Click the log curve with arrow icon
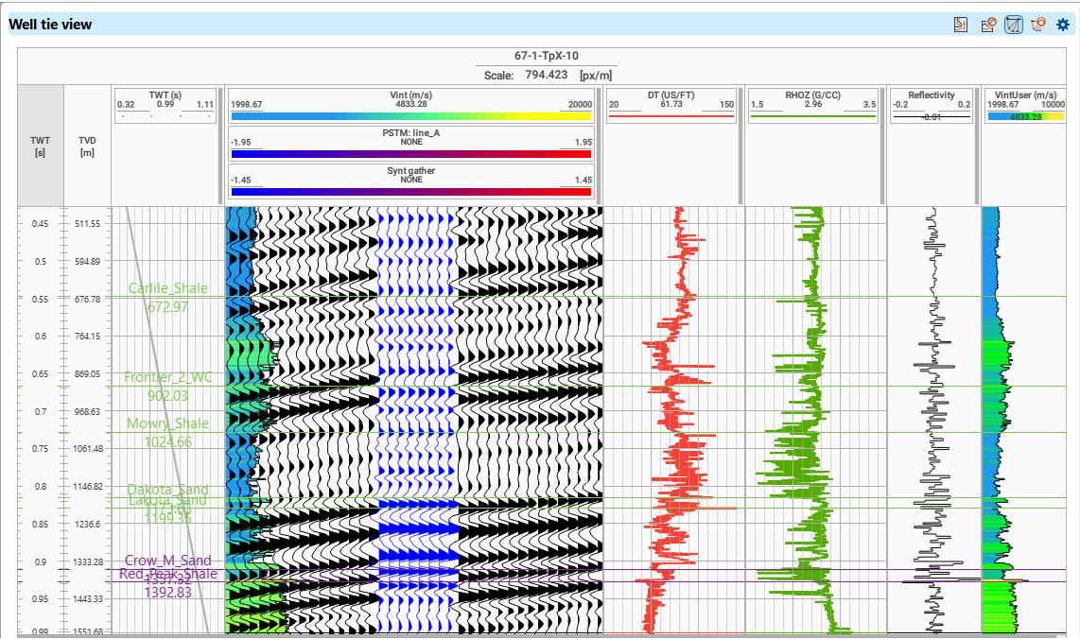This screenshot has height=639, width=1080. point(961,25)
